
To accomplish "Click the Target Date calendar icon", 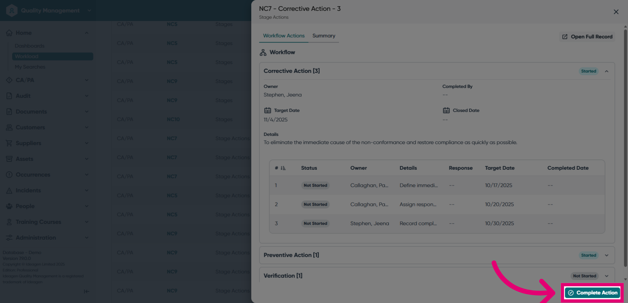I will [x=268, y=110].
